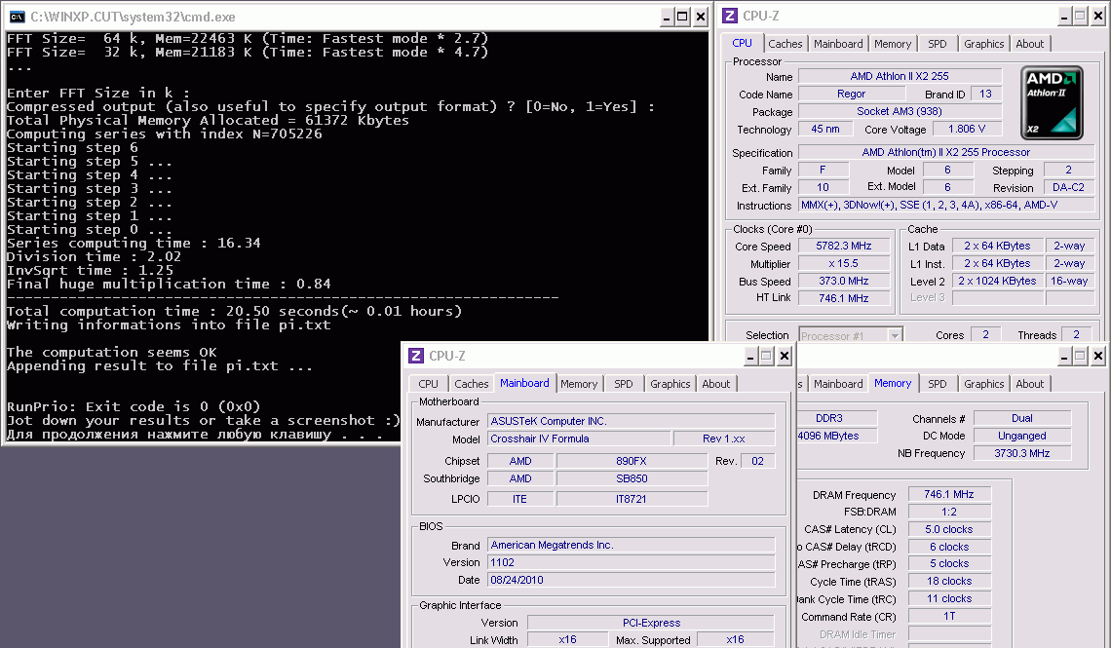Close the cmd.exe console window

(x=700, y=17)
